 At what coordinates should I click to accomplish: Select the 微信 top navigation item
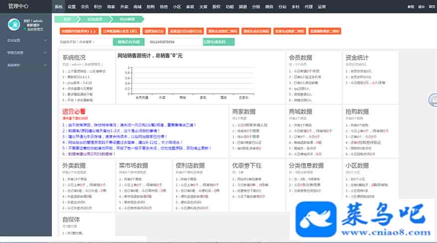coord(269,7)
